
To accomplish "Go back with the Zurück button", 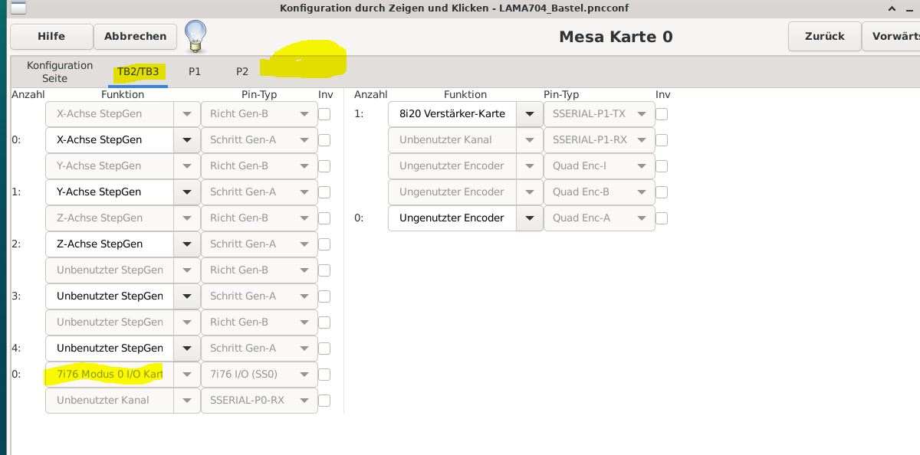I will tap(825, 36).
